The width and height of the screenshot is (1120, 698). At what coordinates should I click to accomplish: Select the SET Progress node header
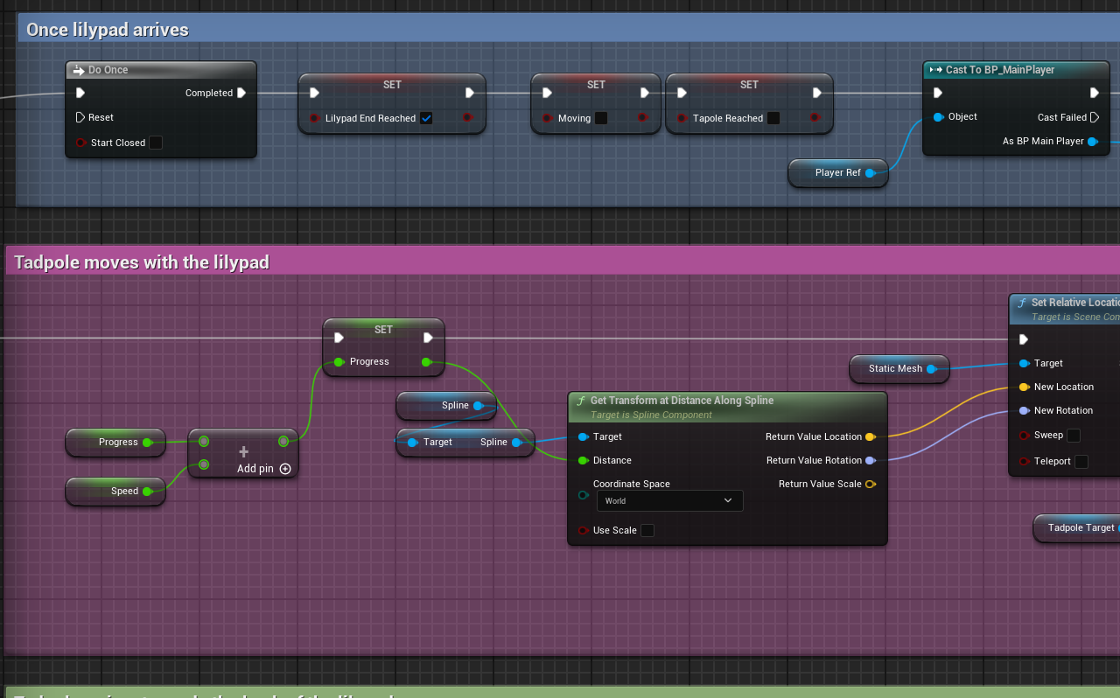point(383,330)
